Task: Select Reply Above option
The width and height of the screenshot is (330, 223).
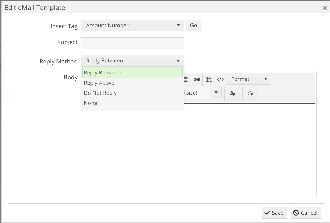Action: pos(132,83)
